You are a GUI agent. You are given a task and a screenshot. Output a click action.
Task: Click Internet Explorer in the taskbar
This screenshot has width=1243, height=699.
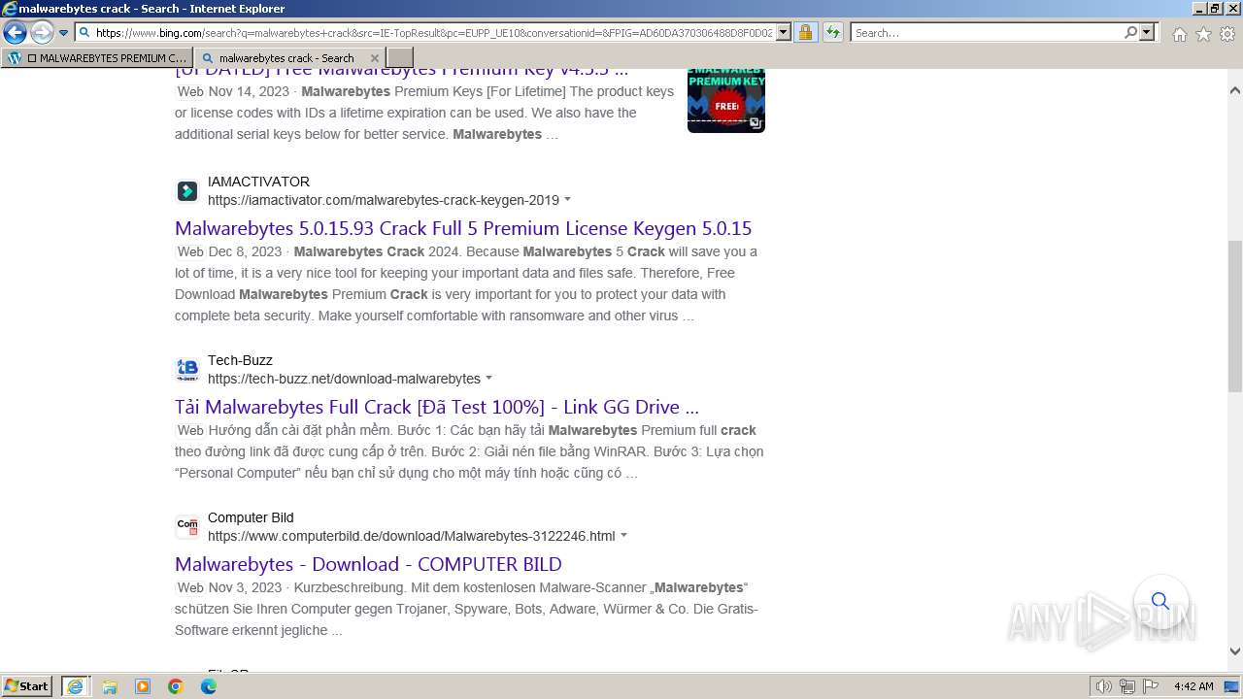[76, 686]
